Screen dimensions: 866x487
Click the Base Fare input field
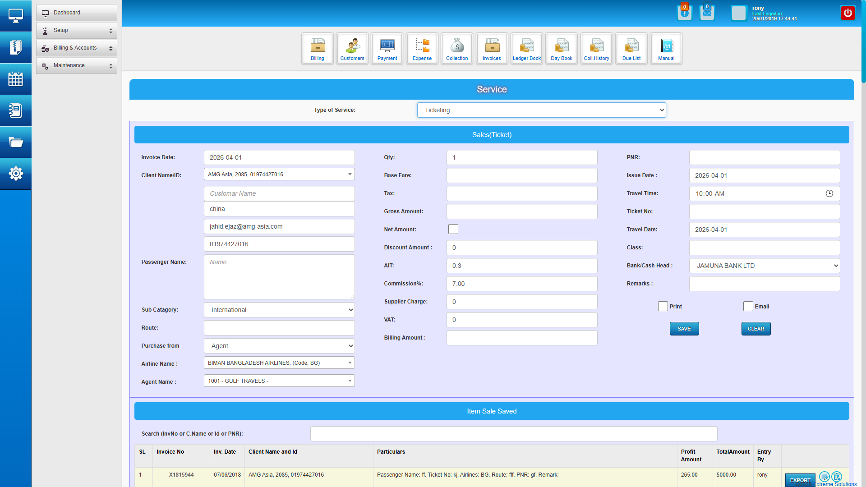coord(521,175)
